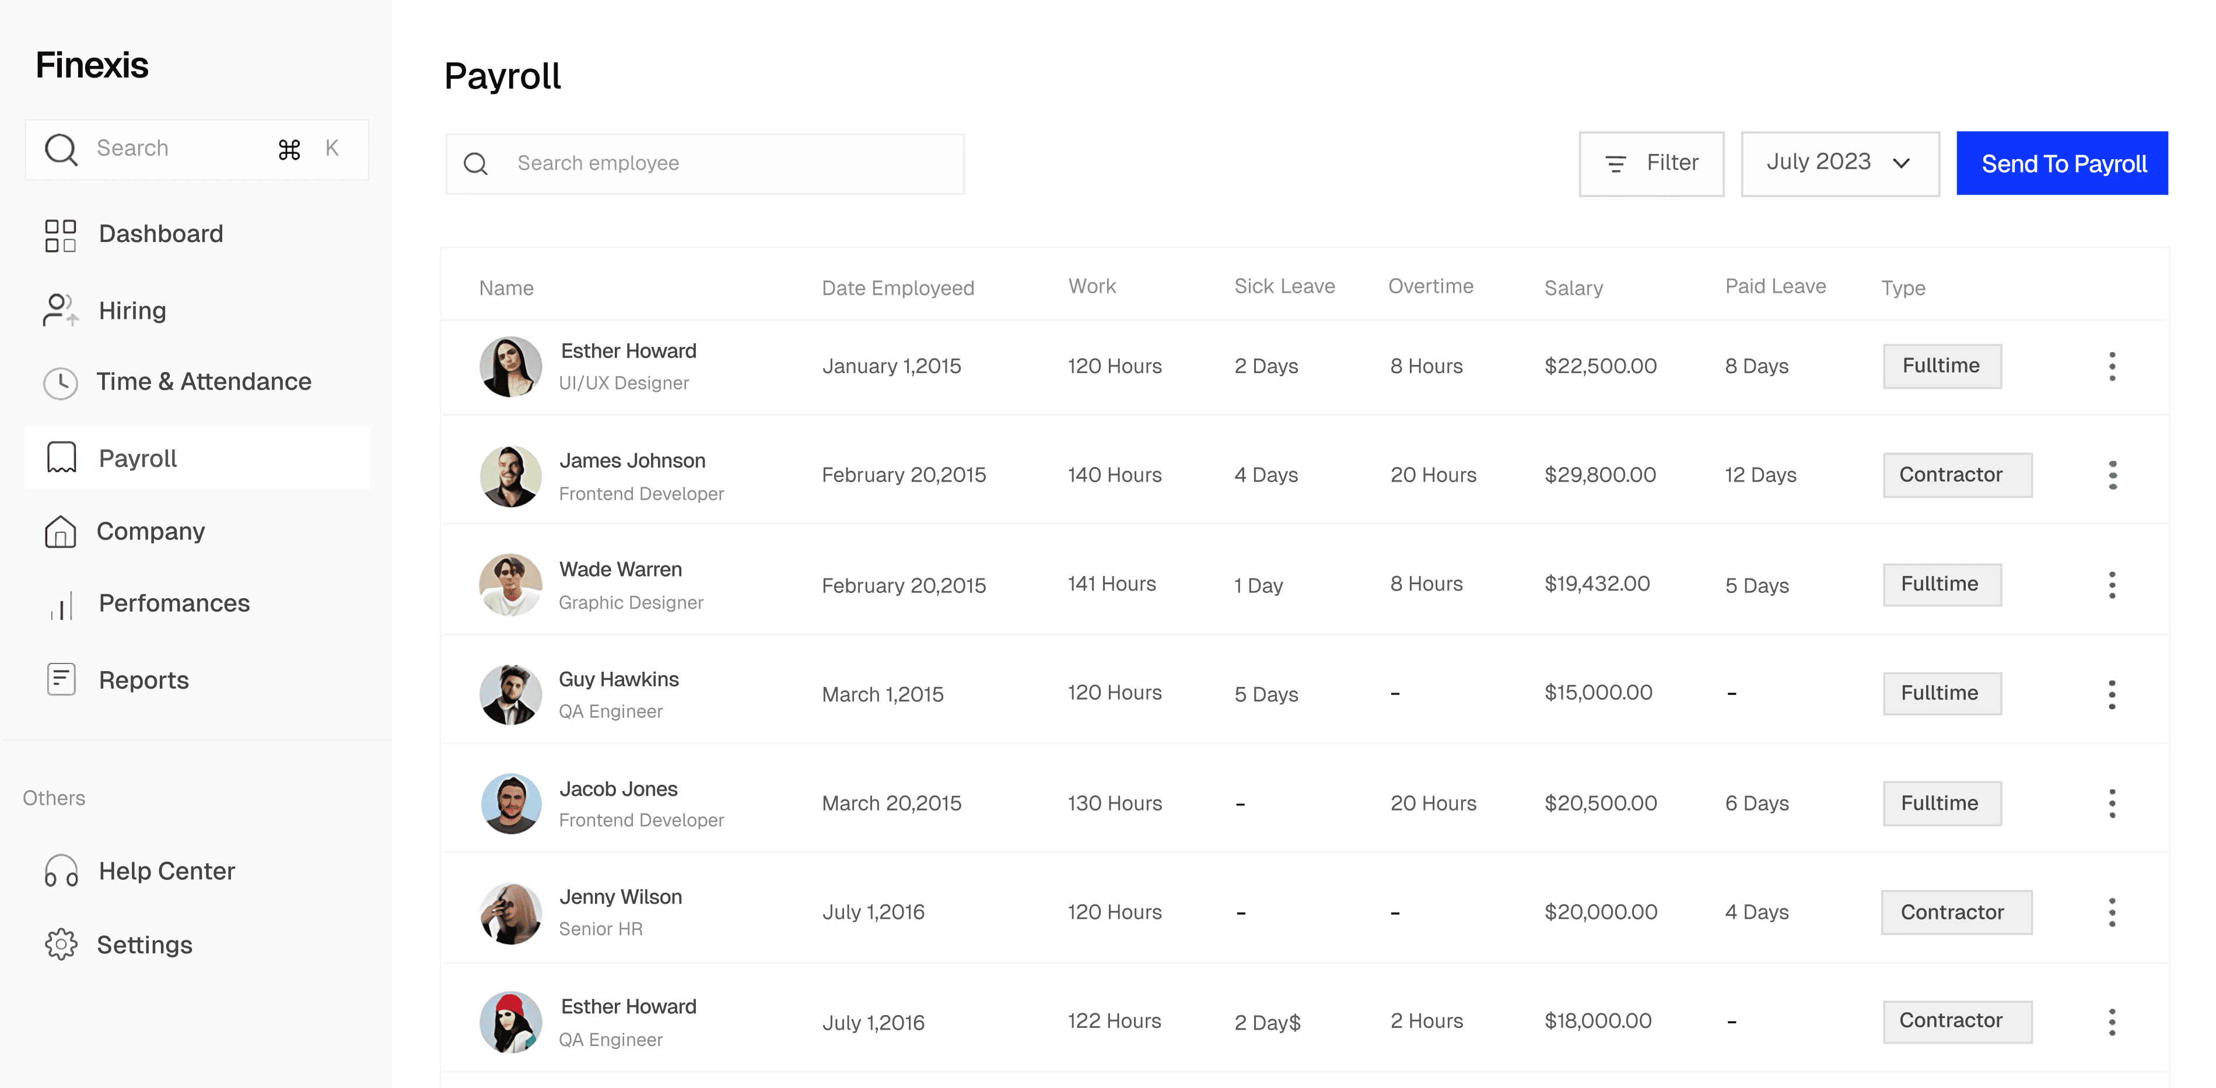This screenshot has width=2216, height=1088.
Task: Click the Company house icon
Action: [x=60, y=532]
